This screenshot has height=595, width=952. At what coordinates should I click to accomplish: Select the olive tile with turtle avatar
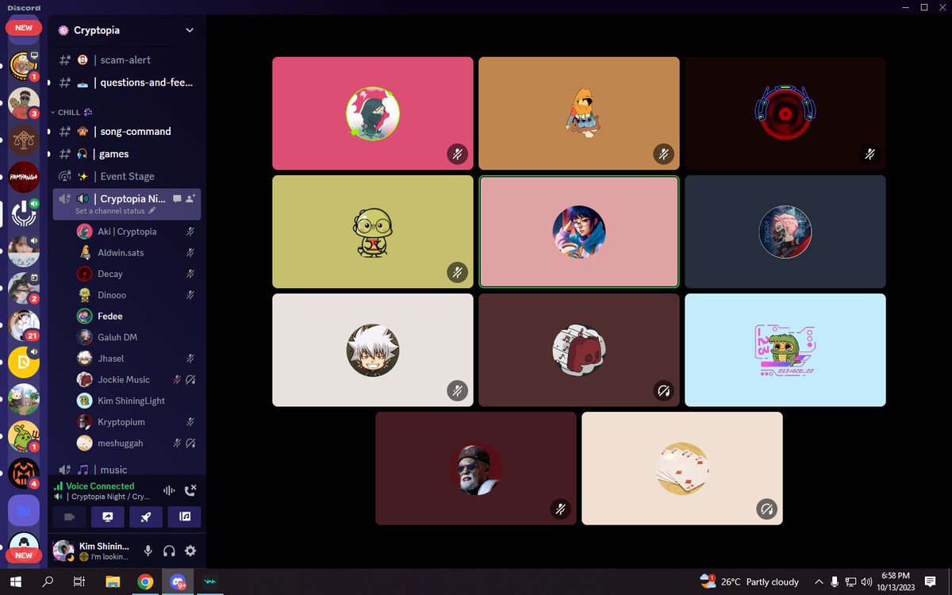coord(373,232)
